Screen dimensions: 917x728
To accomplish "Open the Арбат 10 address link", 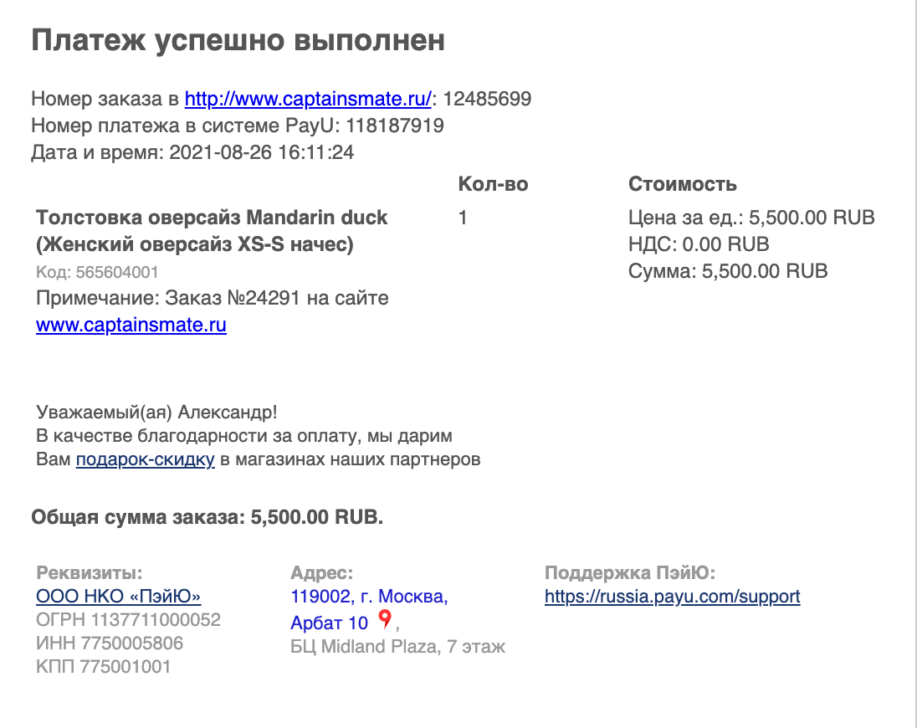I will 330,623.
